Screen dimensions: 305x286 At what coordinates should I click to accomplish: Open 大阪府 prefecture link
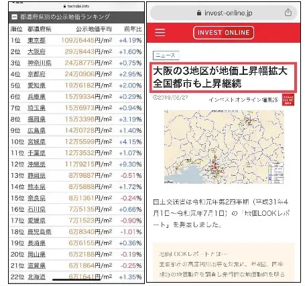coord(36,52)
